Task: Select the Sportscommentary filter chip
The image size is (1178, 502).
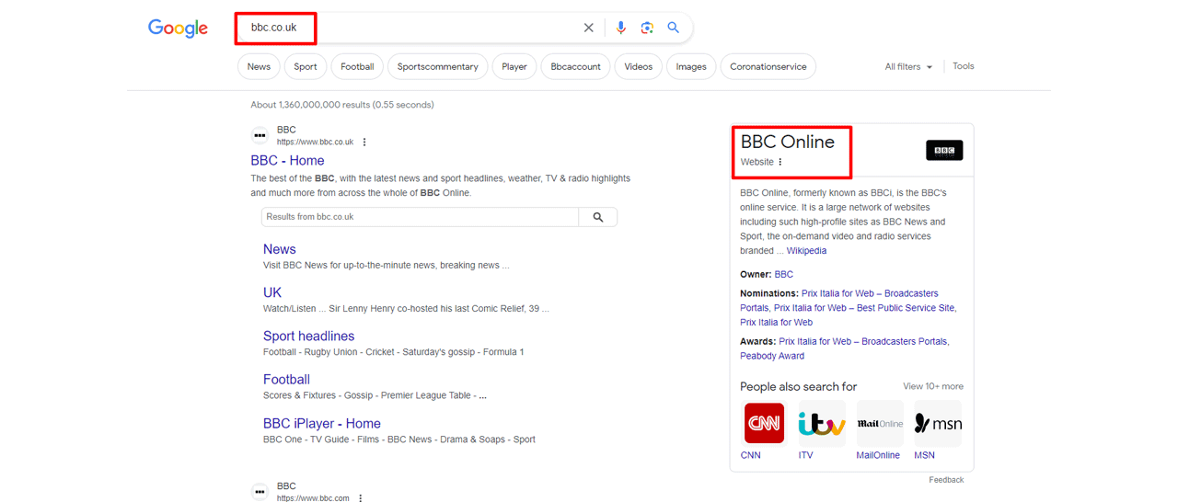Action: (438, 66)
